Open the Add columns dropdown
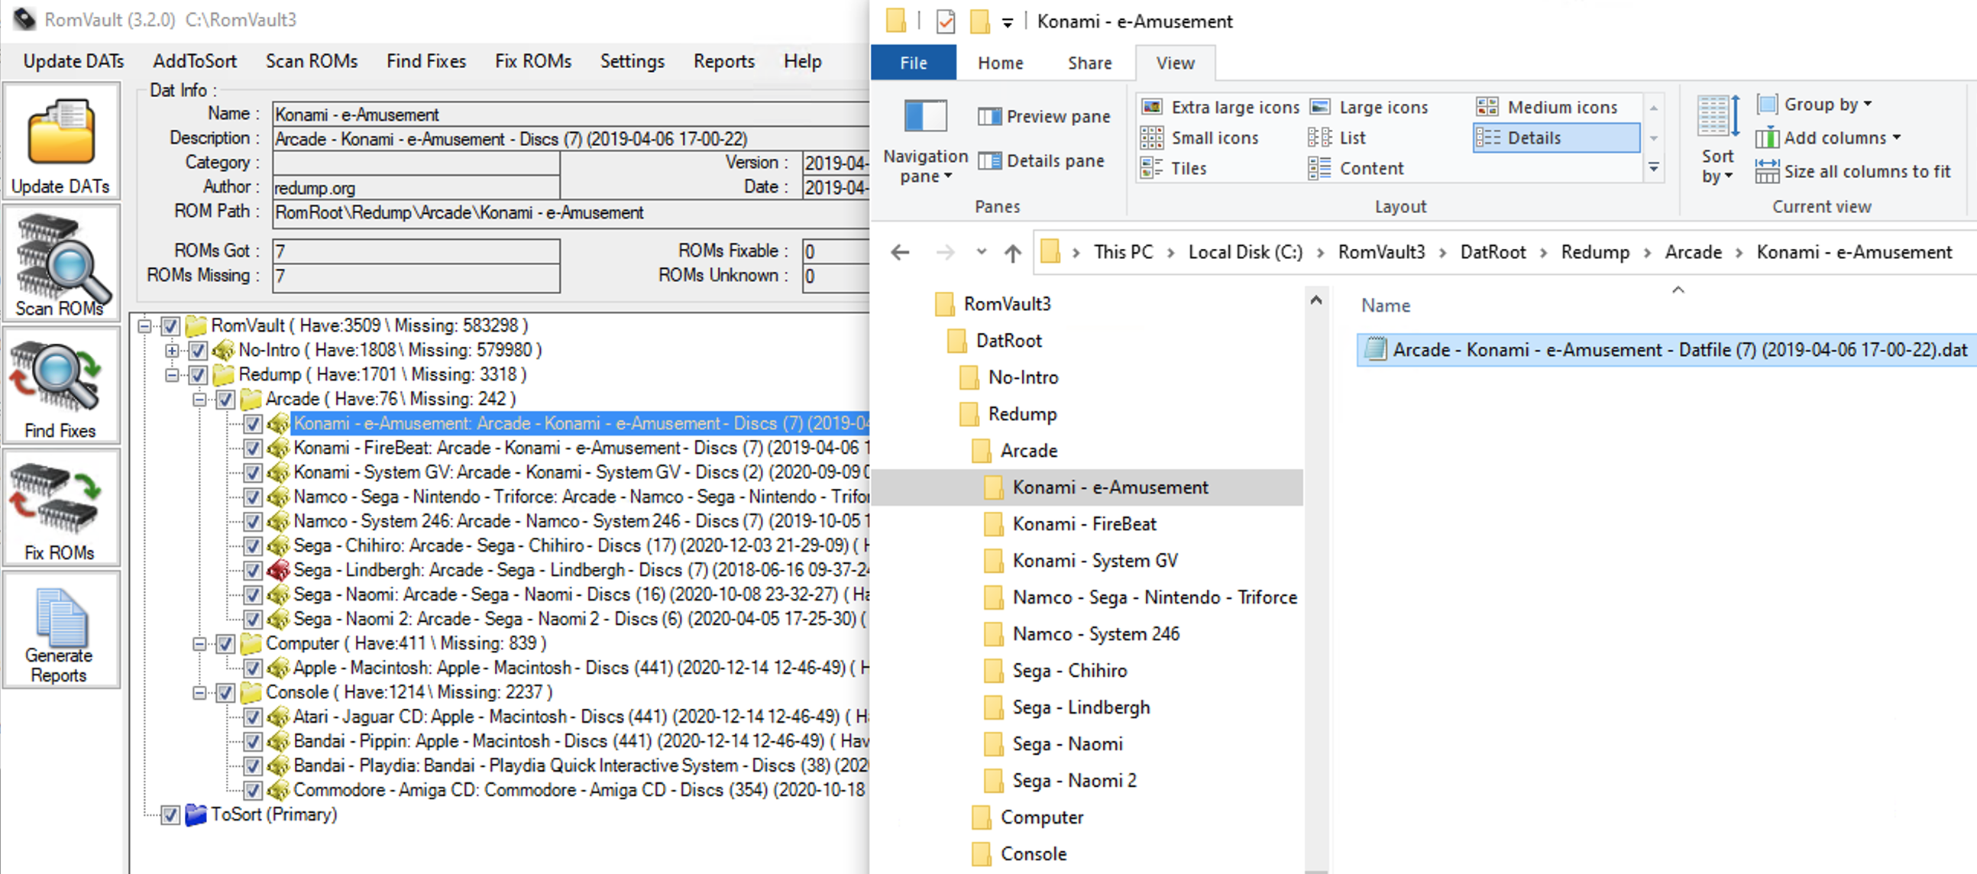 [x=1828, y=138]
